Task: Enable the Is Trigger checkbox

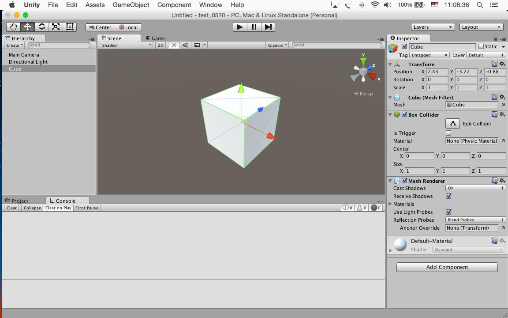Action: point(448,133)
